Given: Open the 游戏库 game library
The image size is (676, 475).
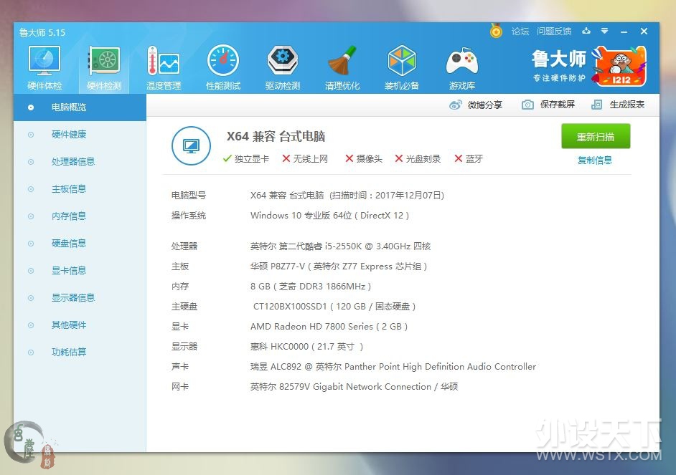Looking at the screenshot, I should 461,68.
